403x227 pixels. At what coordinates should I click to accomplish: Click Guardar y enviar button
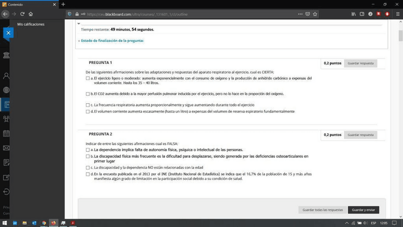pyautogui.click(x=364, y=210)
